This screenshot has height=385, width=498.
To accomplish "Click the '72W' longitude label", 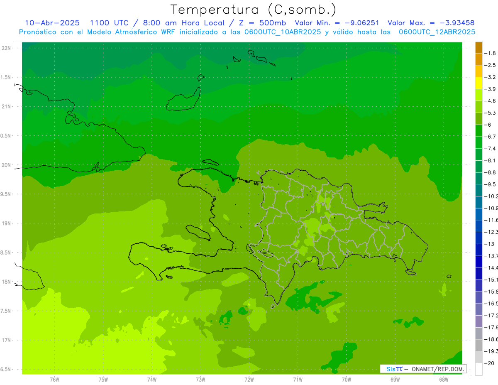I will coord(249,379).
